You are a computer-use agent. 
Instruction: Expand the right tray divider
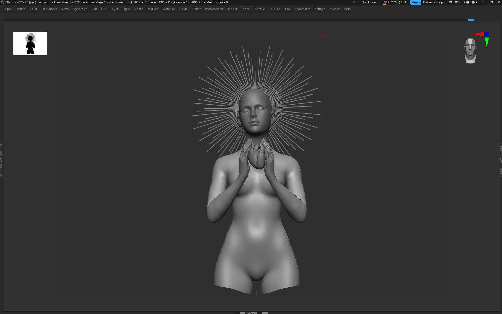(501, 160)
